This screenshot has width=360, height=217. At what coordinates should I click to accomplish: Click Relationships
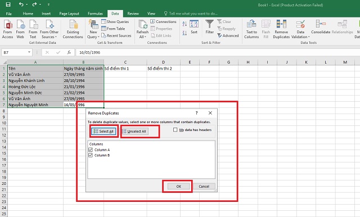coord(343,27)
